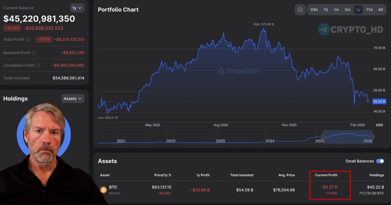Click the BTC asset name link

113,187
